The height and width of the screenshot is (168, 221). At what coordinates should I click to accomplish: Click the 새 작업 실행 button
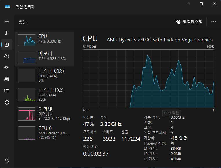click(x=189, y=22)
